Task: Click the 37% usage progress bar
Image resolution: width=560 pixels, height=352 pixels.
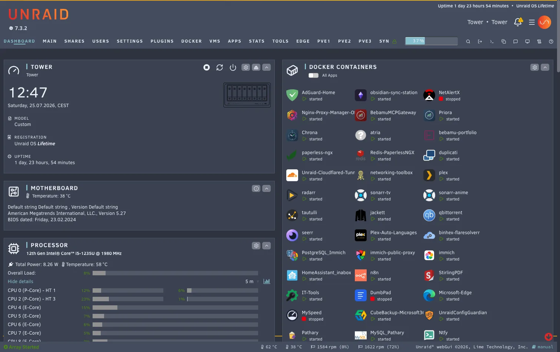Action: point(431,41)
